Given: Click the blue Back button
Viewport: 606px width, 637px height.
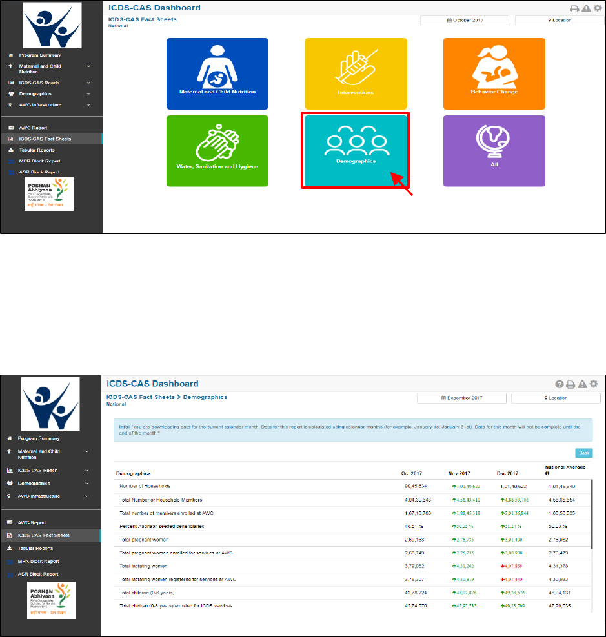Looking at the screenshot, I should pyautogui.click(x=583, y=453).
